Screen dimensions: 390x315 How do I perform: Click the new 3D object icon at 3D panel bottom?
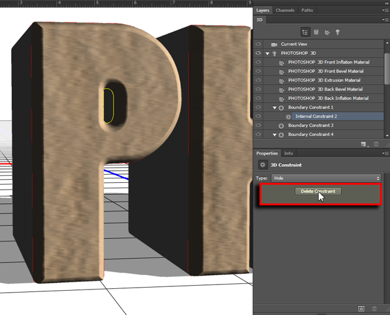(x=363, y=144)
